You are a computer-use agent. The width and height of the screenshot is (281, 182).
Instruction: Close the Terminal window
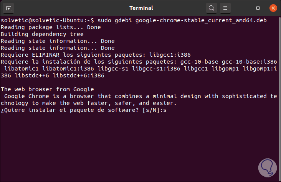pyautogui.click(x=273, y=8)
